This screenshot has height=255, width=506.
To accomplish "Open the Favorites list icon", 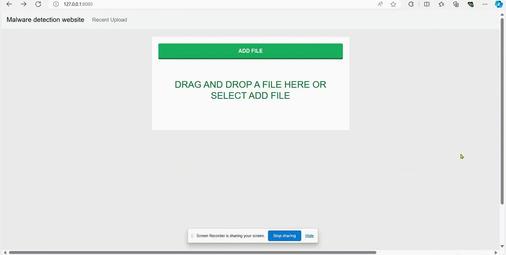I will coord(441,4).
